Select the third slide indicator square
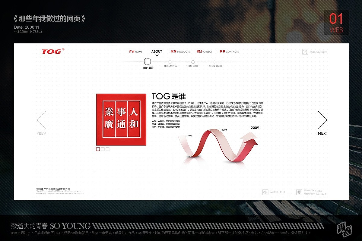The width and height of the screenshot is (362, 241). coord(108,149)
